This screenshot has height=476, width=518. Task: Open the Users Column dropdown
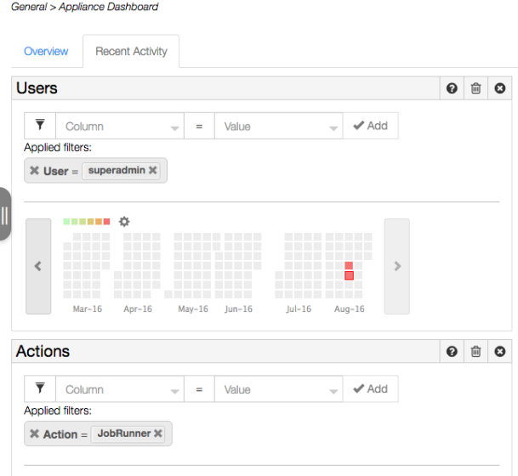[120, 126]
